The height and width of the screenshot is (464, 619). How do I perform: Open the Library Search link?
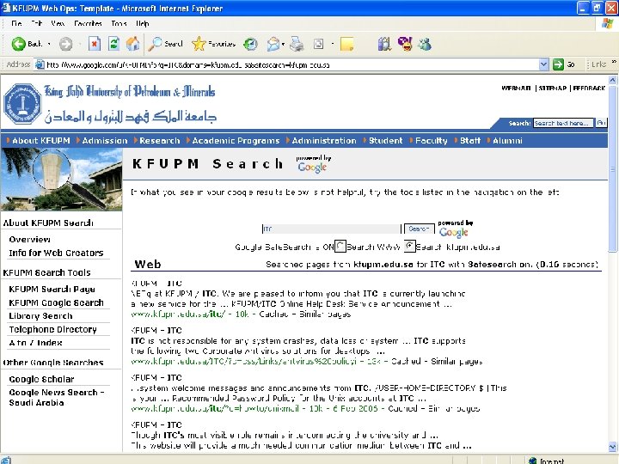click(40, 315)
